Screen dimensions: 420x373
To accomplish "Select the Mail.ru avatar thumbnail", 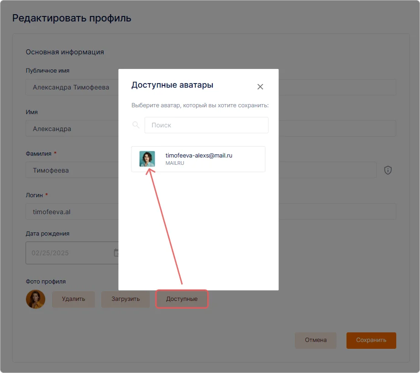I will tap(147, 159).
